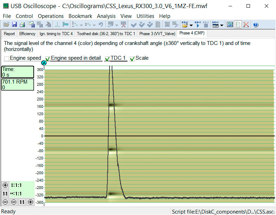Expand the open script folder dropdown arrow

click(x=191, y=25)
